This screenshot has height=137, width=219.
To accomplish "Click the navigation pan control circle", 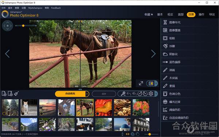I will (x=8, y=26).
